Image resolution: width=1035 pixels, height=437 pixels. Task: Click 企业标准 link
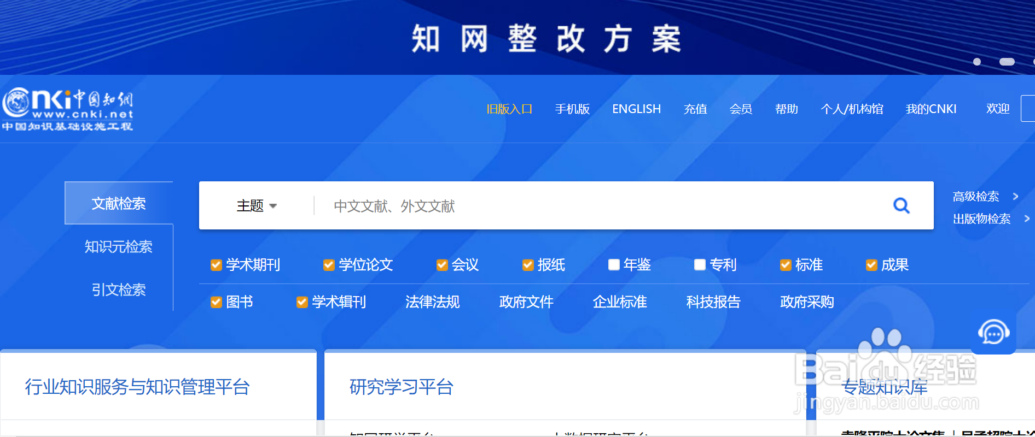pos(620,302)
